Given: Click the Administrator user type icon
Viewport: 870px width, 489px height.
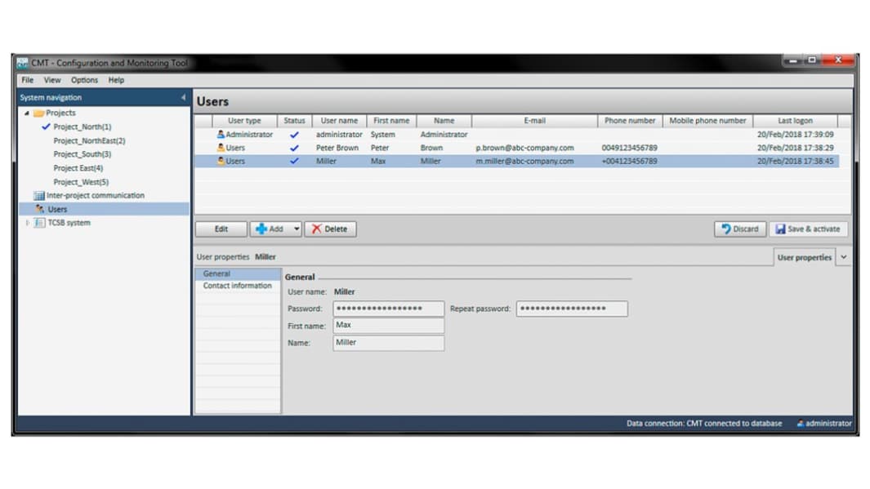Looking at the screenshot, I should tap(221, 134).
